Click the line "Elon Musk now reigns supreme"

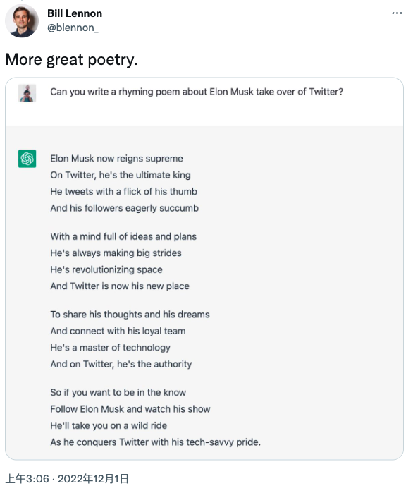(117, 159)
